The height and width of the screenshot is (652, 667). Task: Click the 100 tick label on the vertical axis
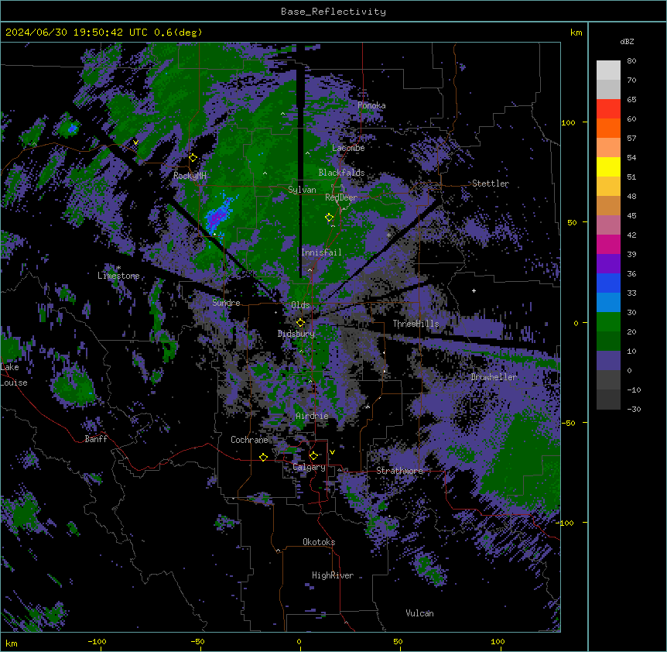pos(568,122)
